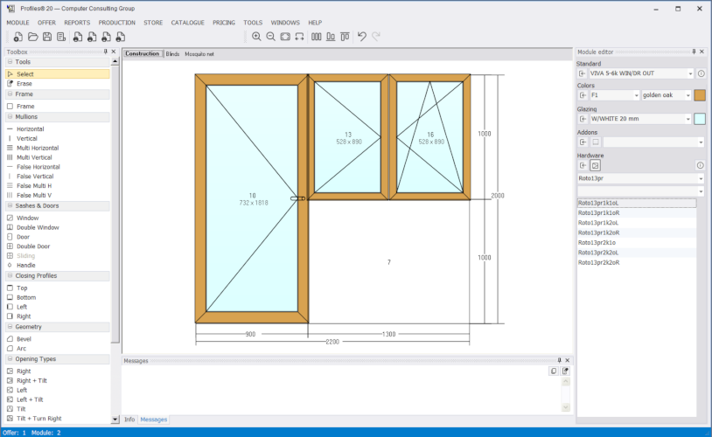Switch to the Blinds tab
Image resolution: width=712 pixels, height=437 pixels.
(172, 54)
